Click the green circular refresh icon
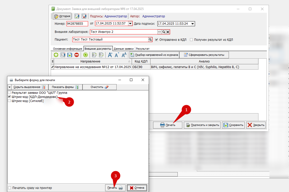This screenshot has height=192, width=289. [x=86, y=55]
